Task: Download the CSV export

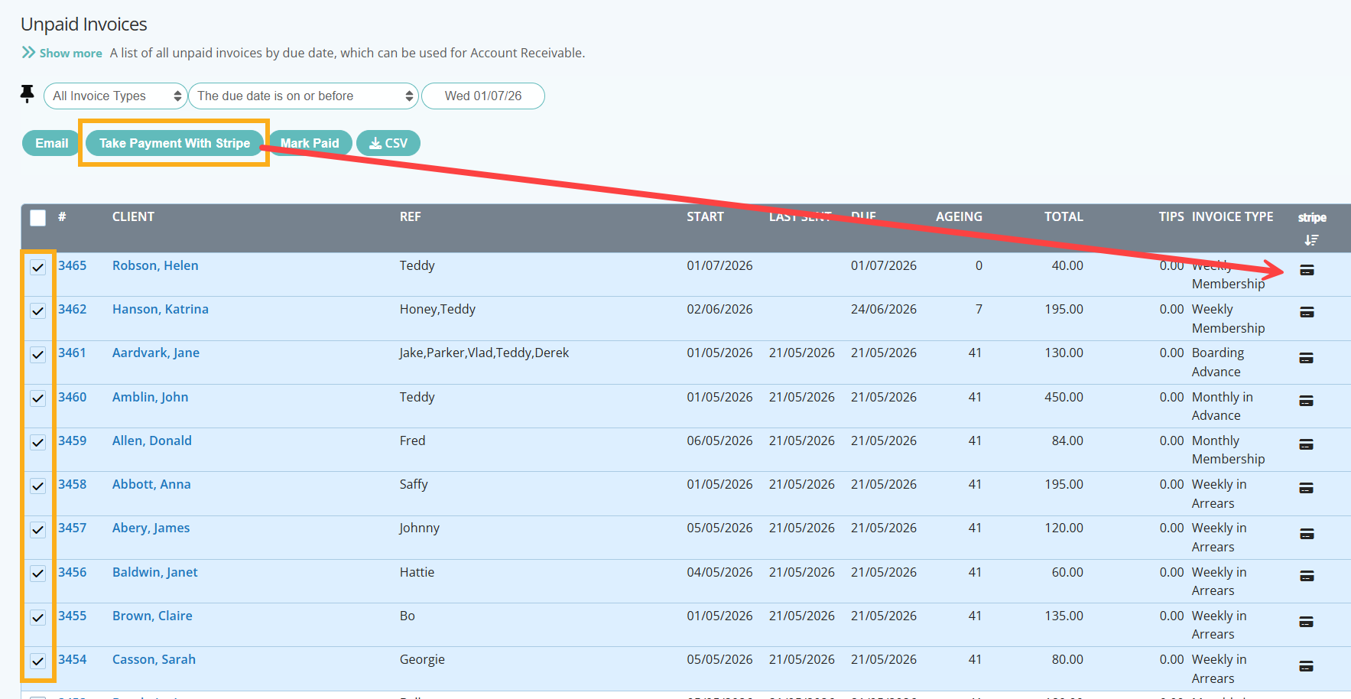Action: [x=388, y=143]
